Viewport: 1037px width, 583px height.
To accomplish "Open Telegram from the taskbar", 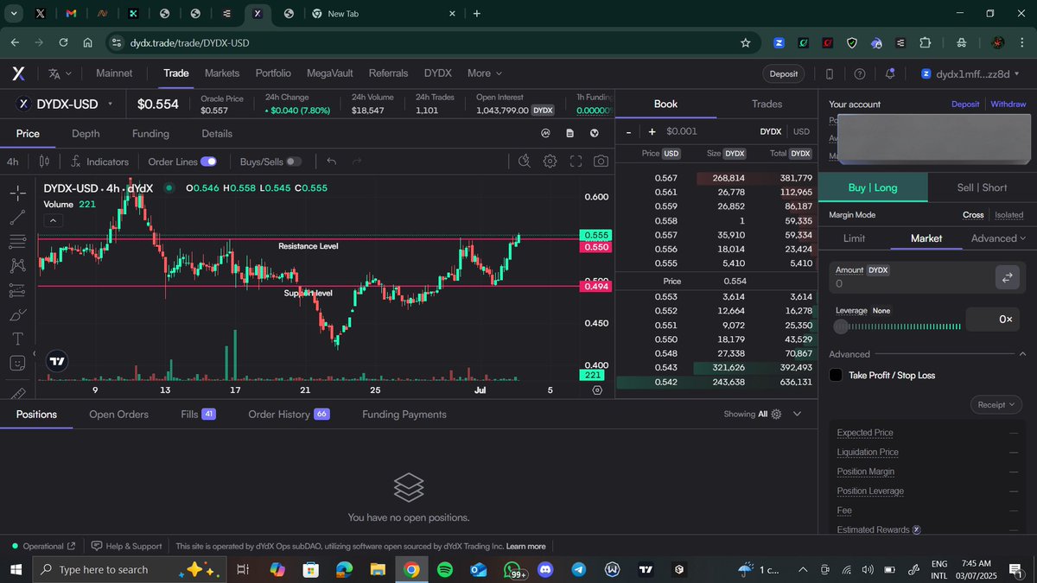I will pos(578,570).
